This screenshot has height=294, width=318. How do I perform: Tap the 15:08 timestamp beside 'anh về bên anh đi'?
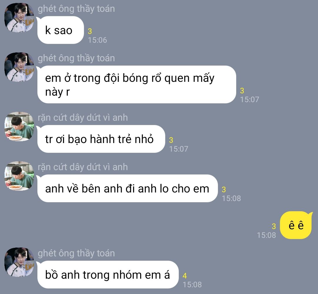tap(231, 198)
